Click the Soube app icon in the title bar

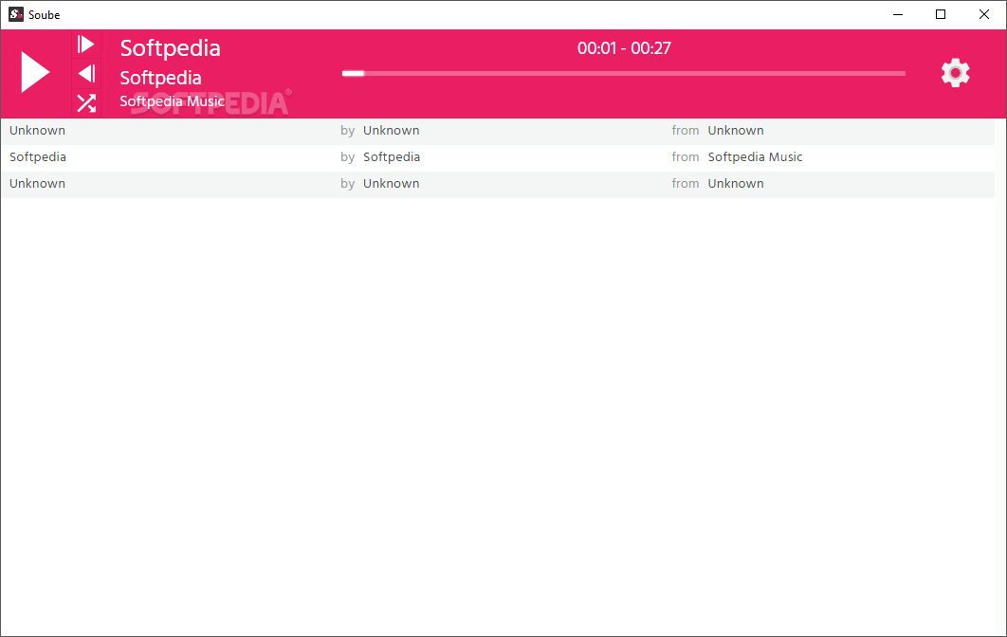click(15, 14)
